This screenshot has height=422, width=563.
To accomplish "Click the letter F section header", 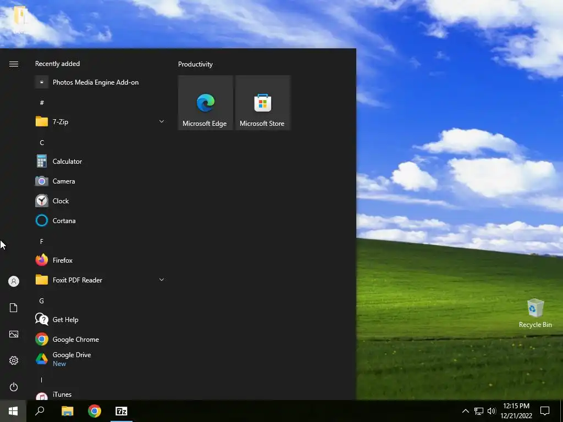I will coord(42,242).
